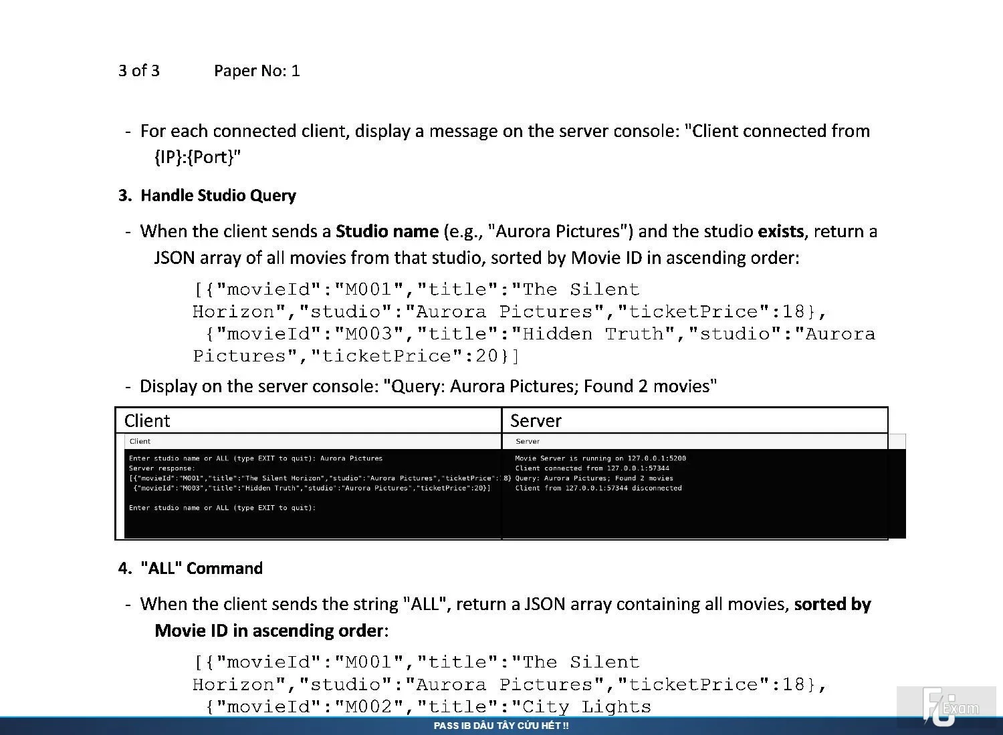Click the bullet starting "Display on the server console"
The width and height of the screenshot is (1003, 735).
(421, 386)
